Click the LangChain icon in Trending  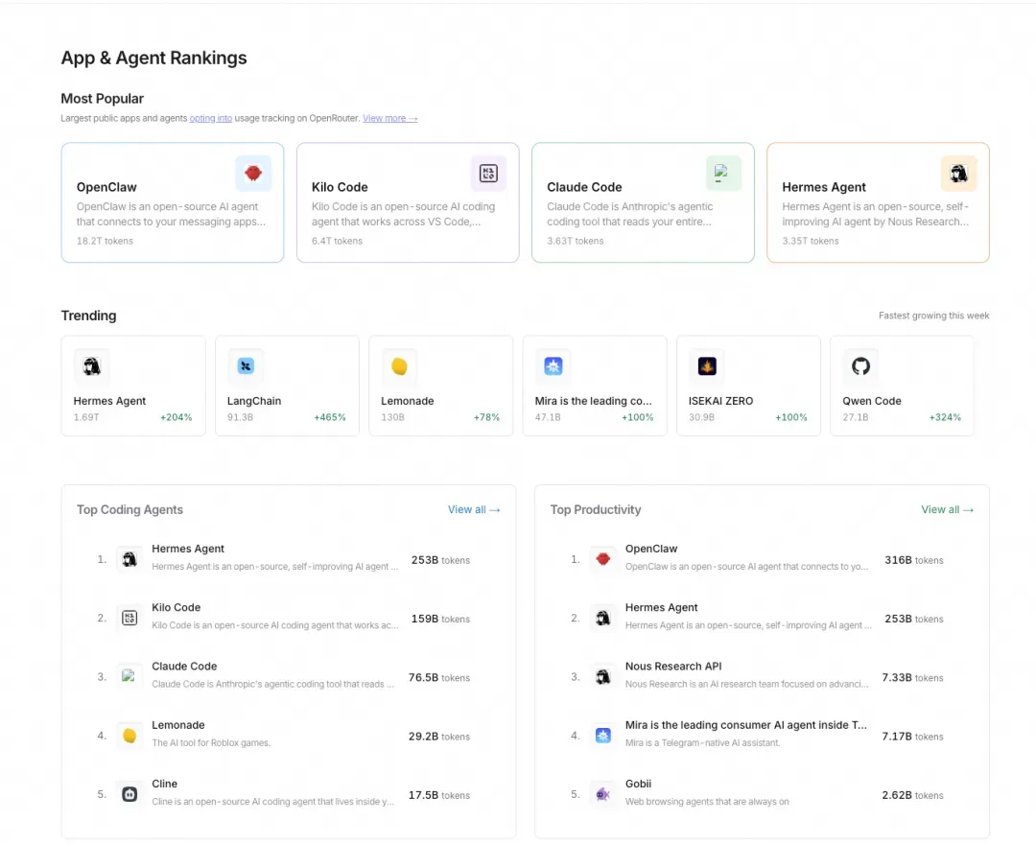coord(246,366)
